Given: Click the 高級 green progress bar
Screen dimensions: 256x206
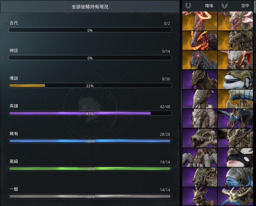Looking at the screenshot, I should click(x=90, y=168).
